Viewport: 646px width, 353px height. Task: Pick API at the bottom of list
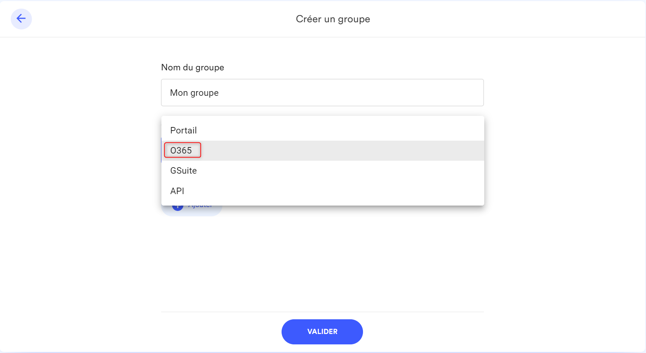pyautogui.click(x=177, y=191)
